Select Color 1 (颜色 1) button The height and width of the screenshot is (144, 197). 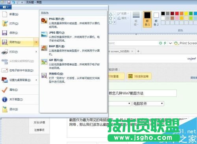click(x=147, y=19)
